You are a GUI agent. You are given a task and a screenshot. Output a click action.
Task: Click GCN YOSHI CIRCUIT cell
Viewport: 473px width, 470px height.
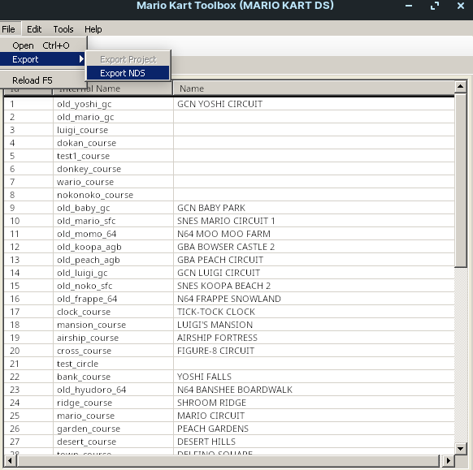coord(314,104)
